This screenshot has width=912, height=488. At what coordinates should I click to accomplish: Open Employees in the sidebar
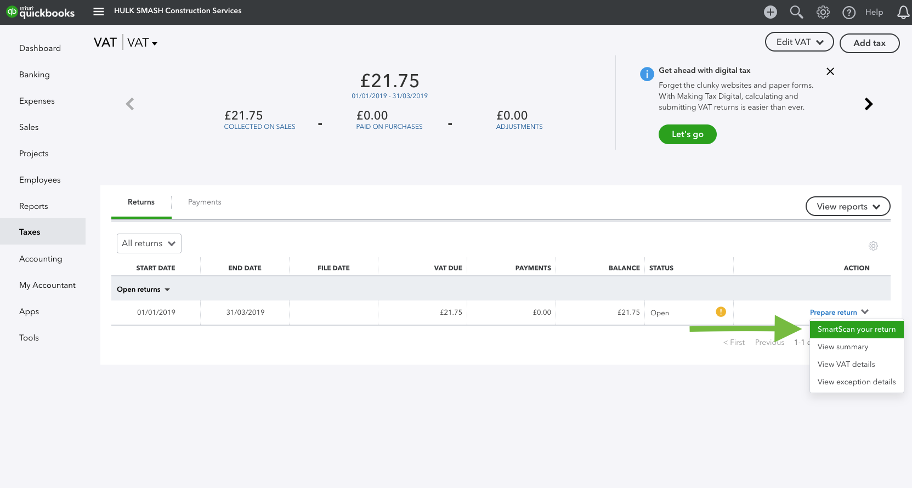[x=40, y=180]
